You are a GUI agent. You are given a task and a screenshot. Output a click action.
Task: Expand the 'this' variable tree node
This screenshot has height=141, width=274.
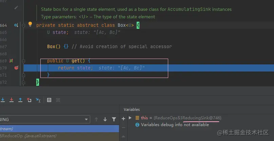point(130,118)
